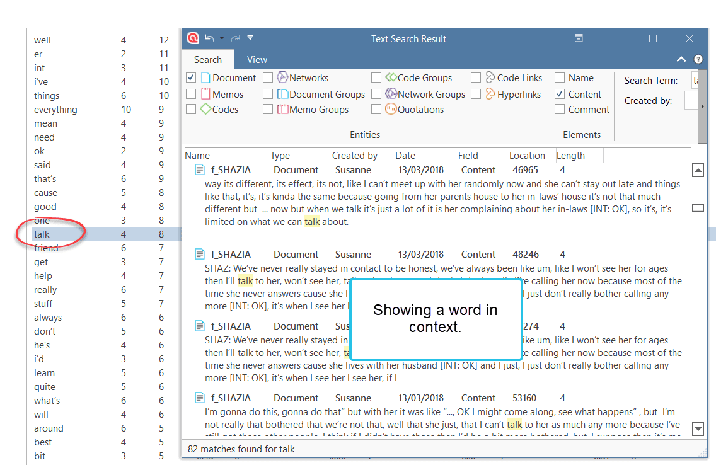Click document icon of result at location 48246

pyautogui.click(x=200, y=254)
